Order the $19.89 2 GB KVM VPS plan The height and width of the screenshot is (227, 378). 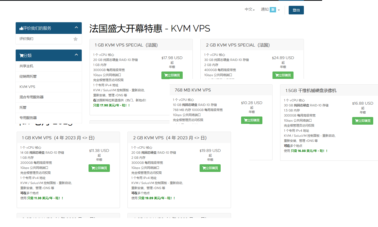coord(210,168)
